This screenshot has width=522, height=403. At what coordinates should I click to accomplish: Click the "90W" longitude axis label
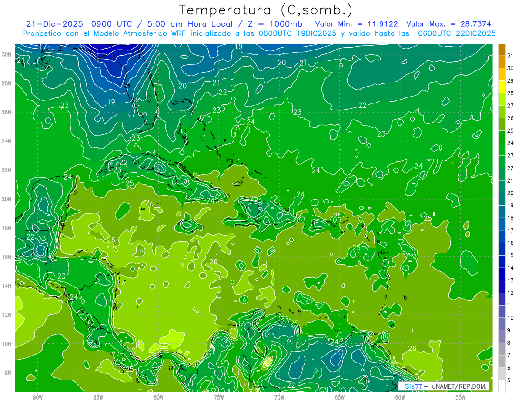point(37,398)
